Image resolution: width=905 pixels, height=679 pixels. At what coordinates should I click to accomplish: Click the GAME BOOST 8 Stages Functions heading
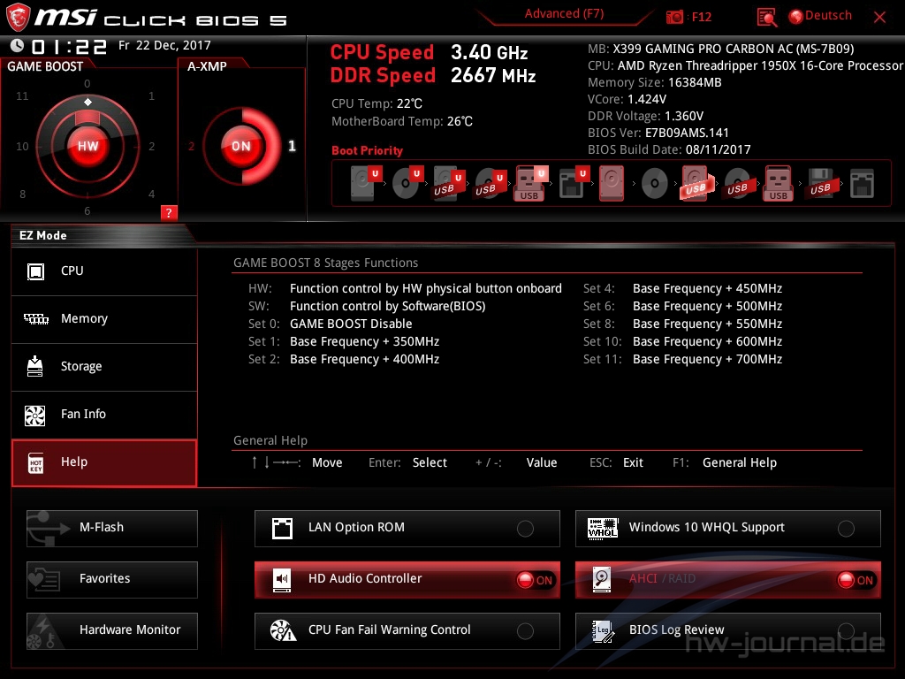(325, 263)
